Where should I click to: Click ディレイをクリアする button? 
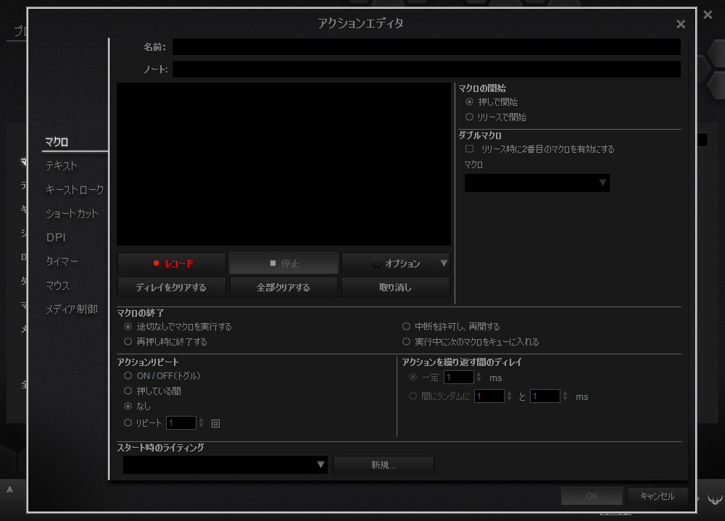coord(172,287)
